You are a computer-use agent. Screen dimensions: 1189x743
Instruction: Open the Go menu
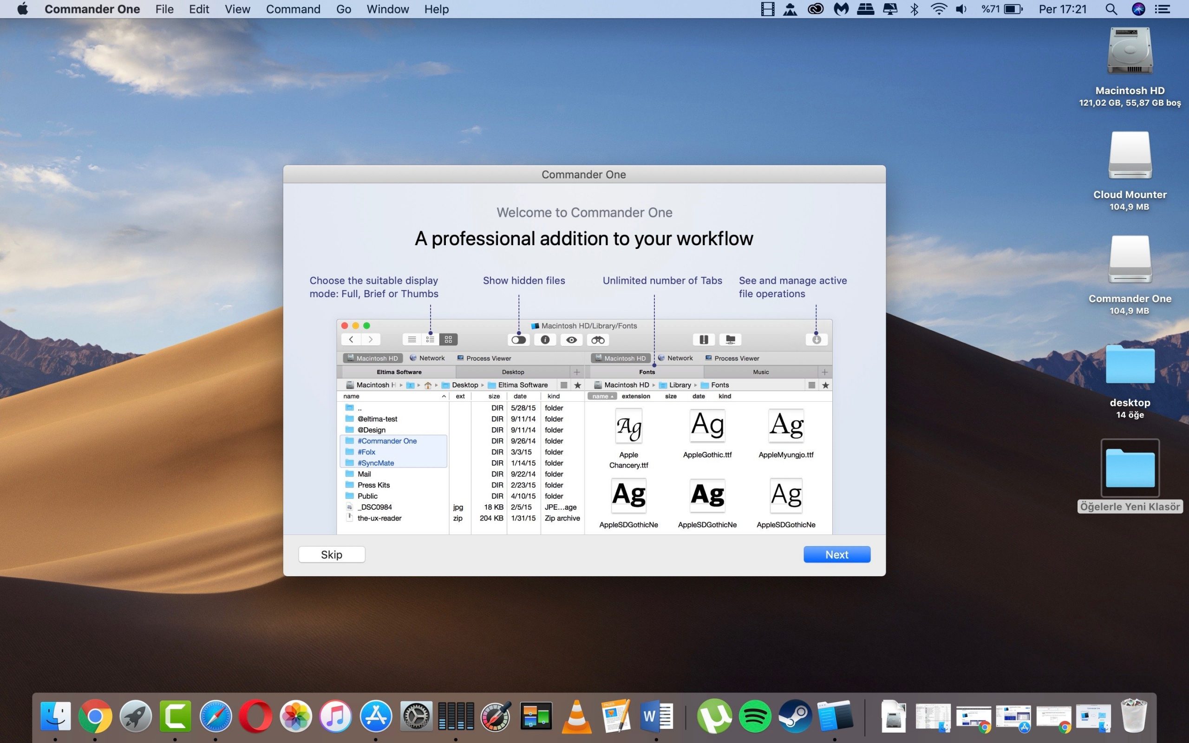pos(343,9)
